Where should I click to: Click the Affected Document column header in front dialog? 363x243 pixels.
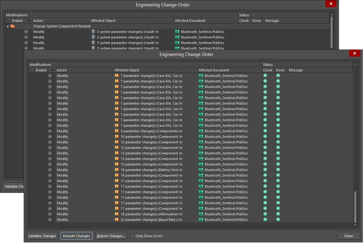[x=214, y=70]
